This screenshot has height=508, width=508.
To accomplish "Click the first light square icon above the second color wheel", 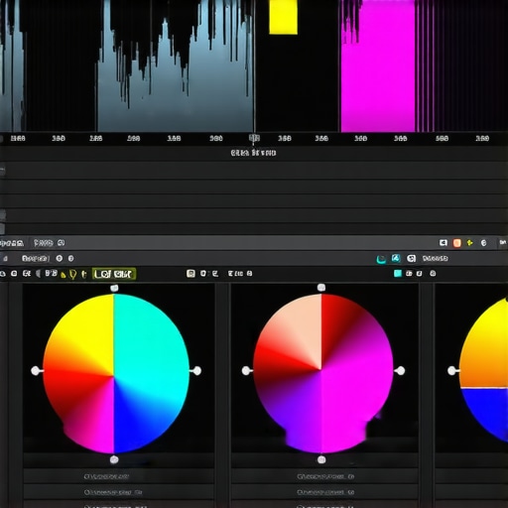I will (190, 274).
